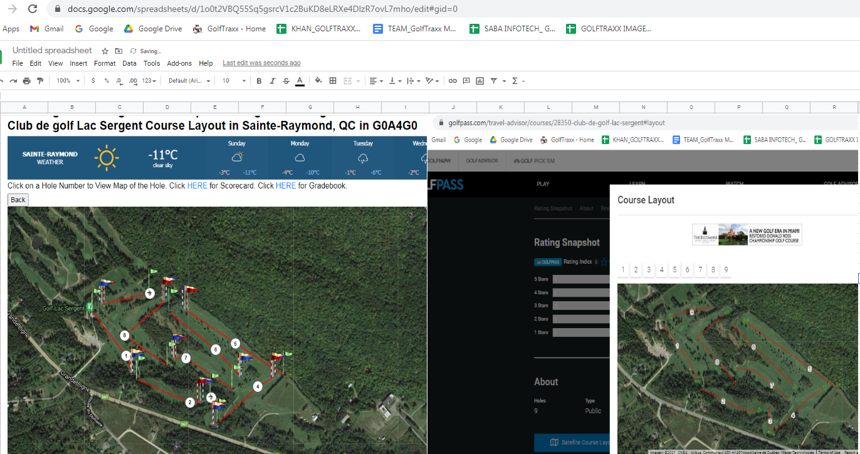Viewport: 860px width, 454px height.
Task: Select hole 5 button in Course Layout
Action: tap(674, 270)
